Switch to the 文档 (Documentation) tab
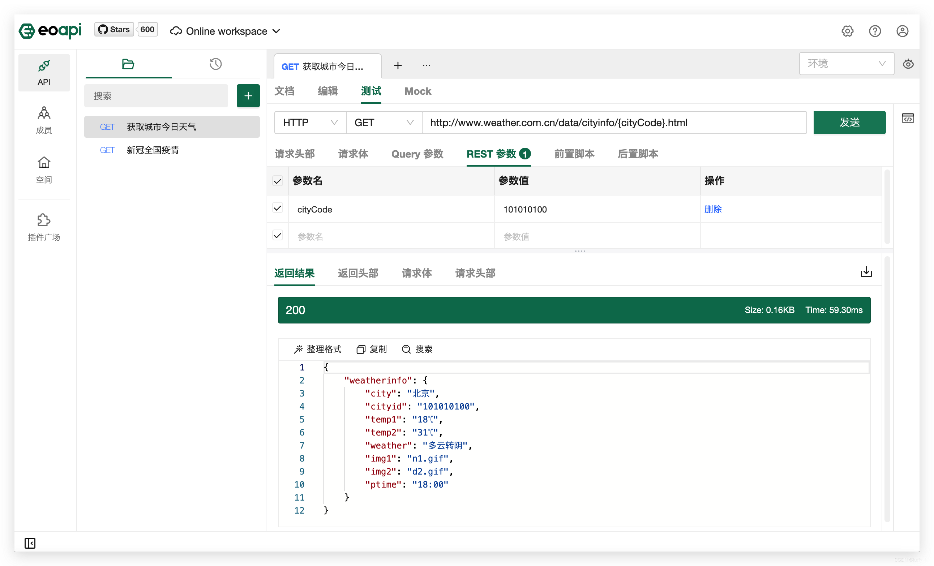The width and height of the screenshot is (934, 566). pos(285,91)
